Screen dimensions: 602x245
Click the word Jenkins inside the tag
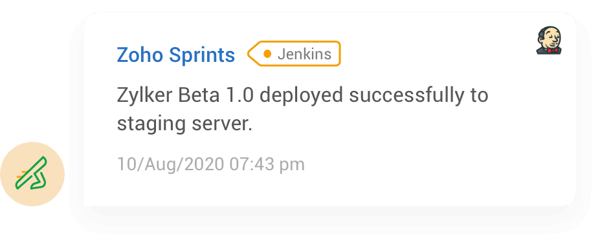(x=304, y=54)
